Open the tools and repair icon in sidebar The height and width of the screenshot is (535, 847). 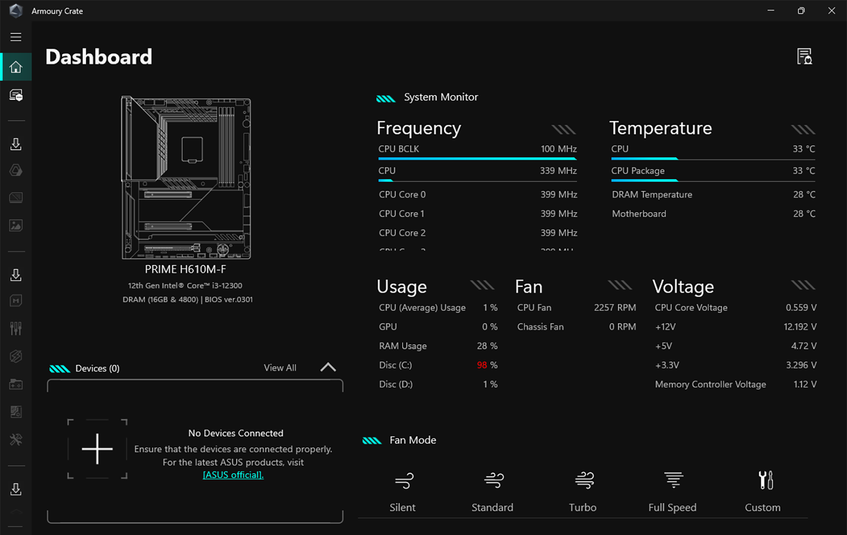click(16, 440)
